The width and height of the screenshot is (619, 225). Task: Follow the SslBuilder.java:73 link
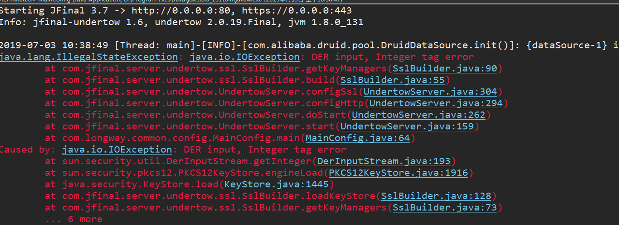point(445,208)
